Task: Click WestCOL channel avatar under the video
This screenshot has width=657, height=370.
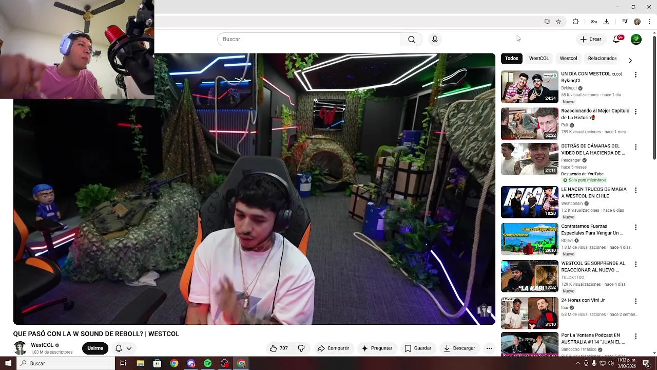Action: click(x=20, y=348)
